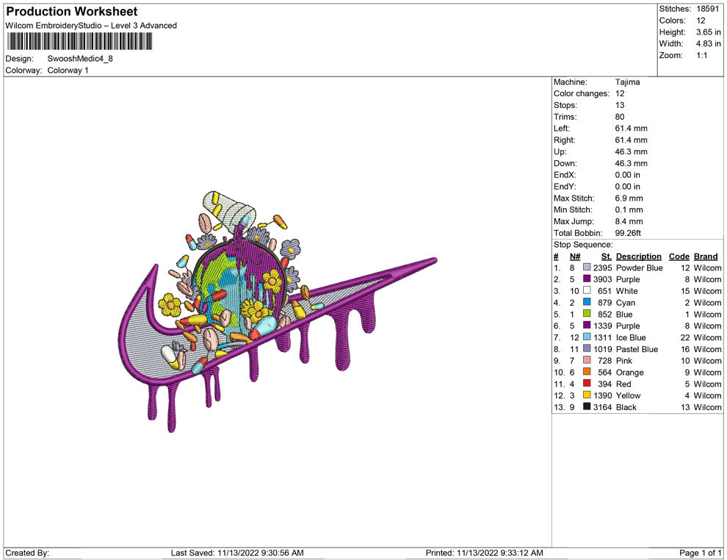The height and width of the screenshot is (560, 727).
Task: Click the Pastel Blue color swatch
Action: pyautogui.click(x=587, y=348)
